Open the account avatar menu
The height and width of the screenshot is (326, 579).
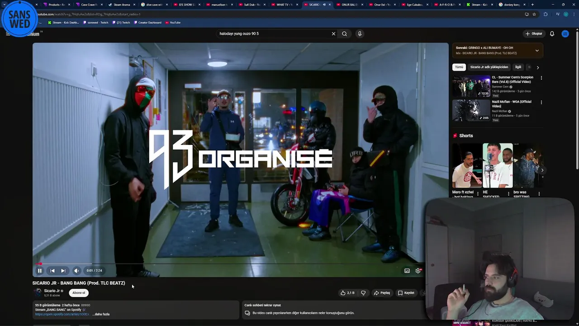pos(565,34)
